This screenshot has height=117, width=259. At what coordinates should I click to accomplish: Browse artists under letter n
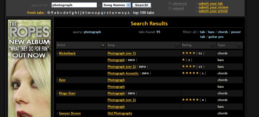click(x=92, y=13)
